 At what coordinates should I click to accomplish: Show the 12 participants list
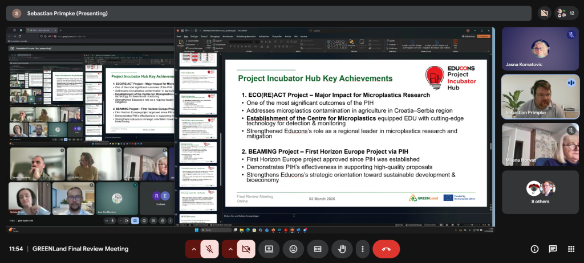point(566,13)
